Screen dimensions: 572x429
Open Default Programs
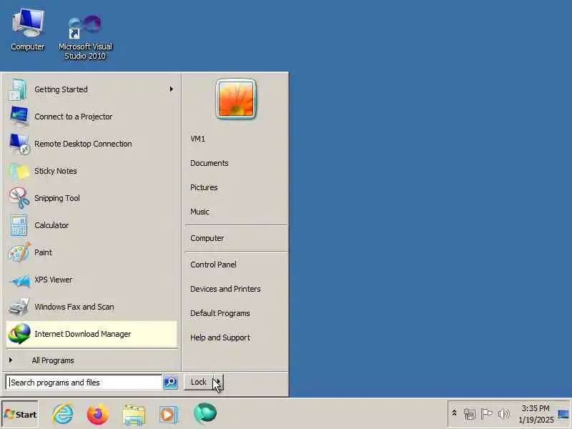click(220, 313)
